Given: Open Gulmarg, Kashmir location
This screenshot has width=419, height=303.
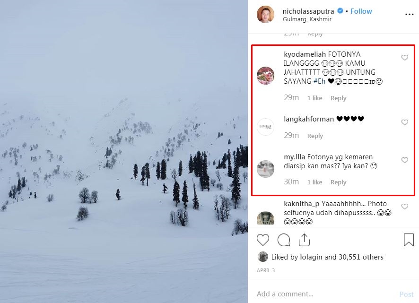Looking at the screenshot, I should point(307,19).
